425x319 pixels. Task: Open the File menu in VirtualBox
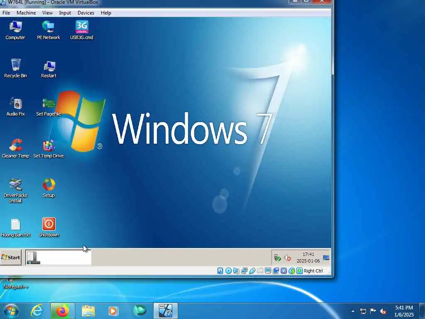(6, 13)
